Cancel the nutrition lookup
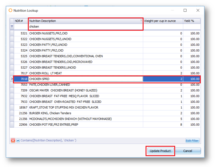Image resolution: width=216 pixels, height=167 pixels. click(188, 151)
